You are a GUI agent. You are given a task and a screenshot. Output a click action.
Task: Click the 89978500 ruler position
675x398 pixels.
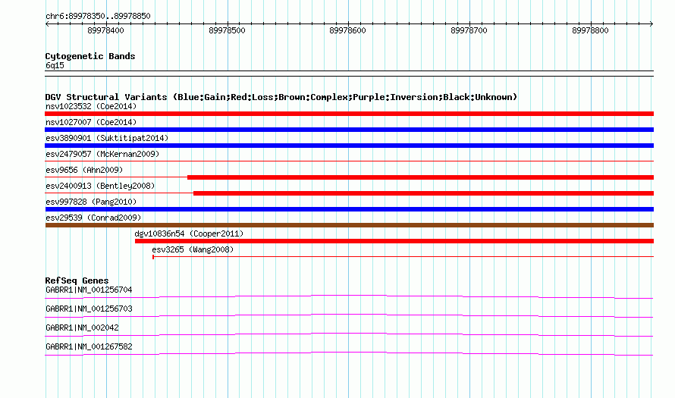coord(227,30)
